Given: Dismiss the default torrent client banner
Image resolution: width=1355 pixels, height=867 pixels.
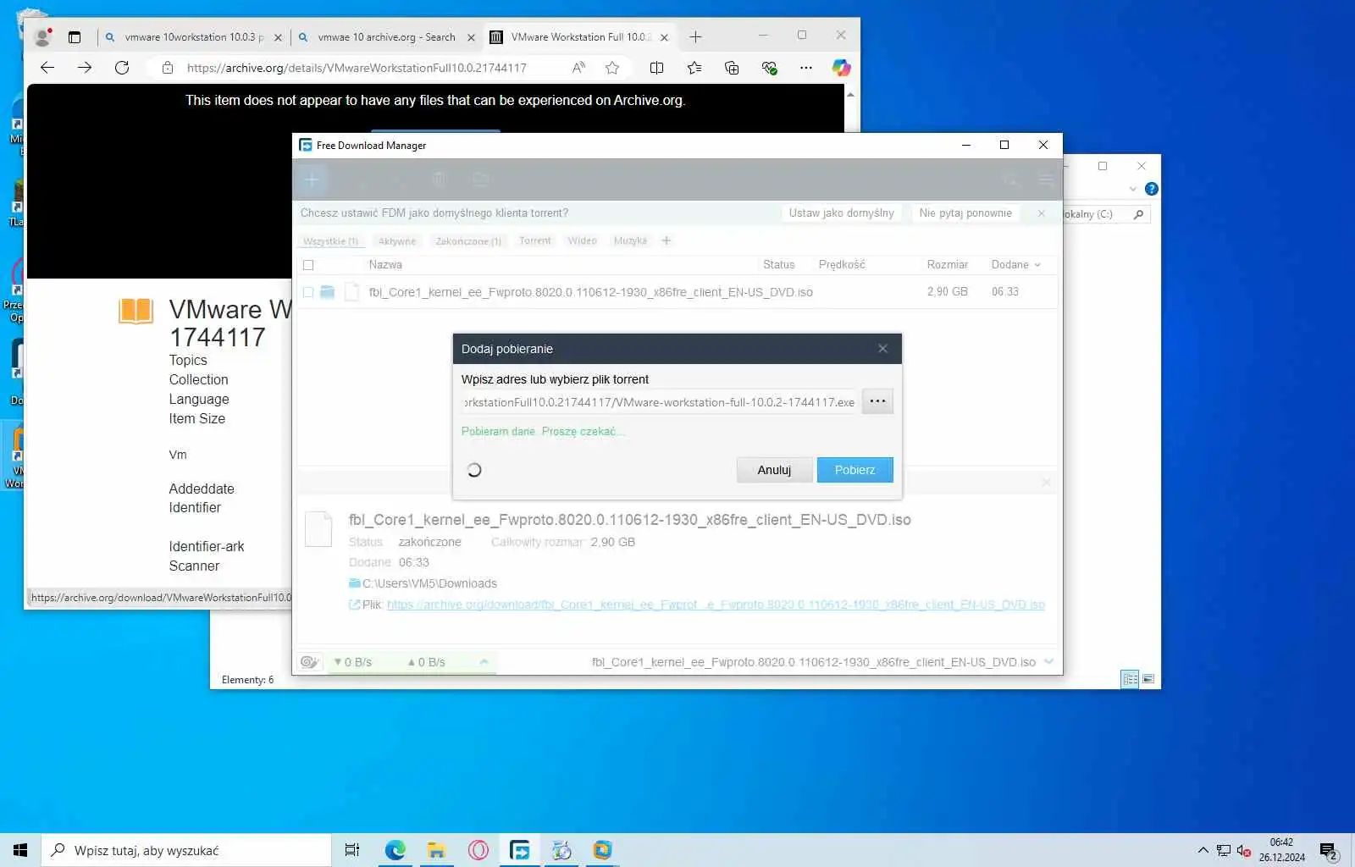Looking at the screenshot, I should click(1042, 213).
